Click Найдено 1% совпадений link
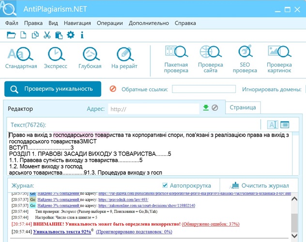 tap(59, 200)
